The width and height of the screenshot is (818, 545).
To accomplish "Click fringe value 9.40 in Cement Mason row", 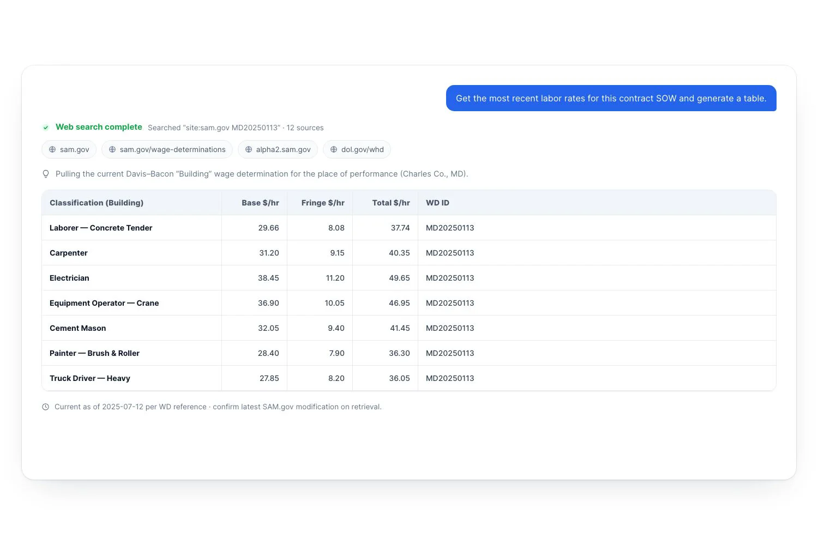I will pos(336,328).
